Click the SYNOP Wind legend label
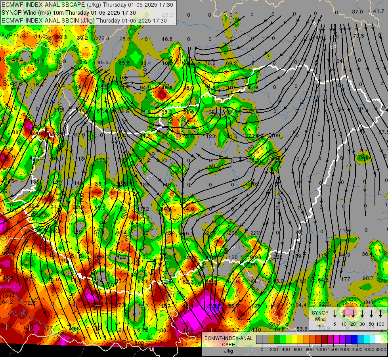388x357 pixels. coord(320,316)
